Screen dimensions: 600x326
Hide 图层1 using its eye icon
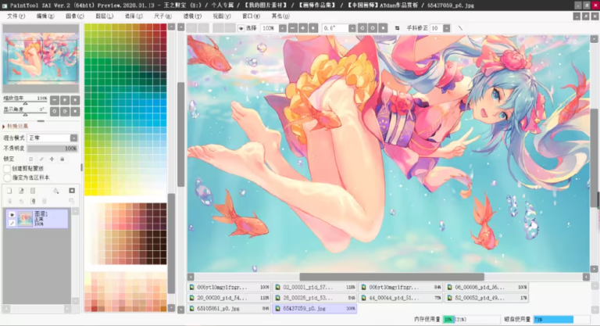pos(11,213)
